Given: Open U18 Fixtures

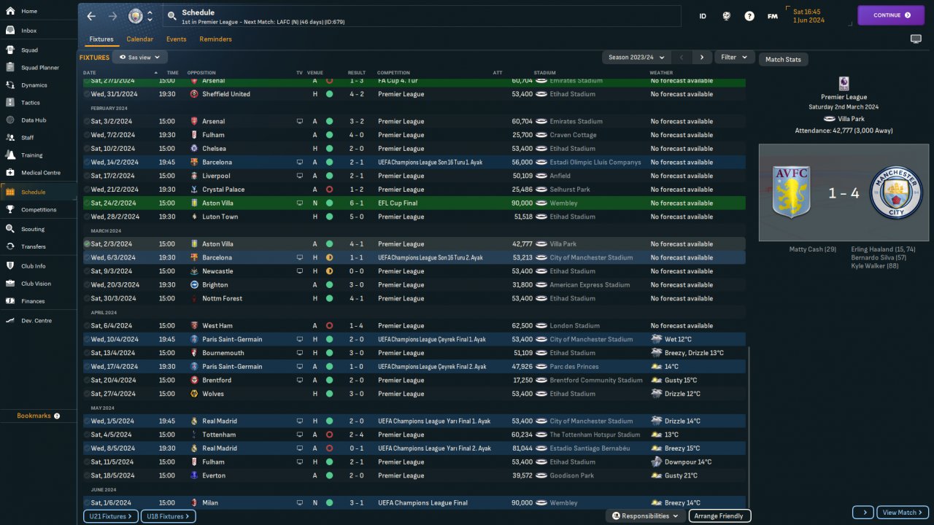Looking at the screenshot, I should tap(168, 516).
